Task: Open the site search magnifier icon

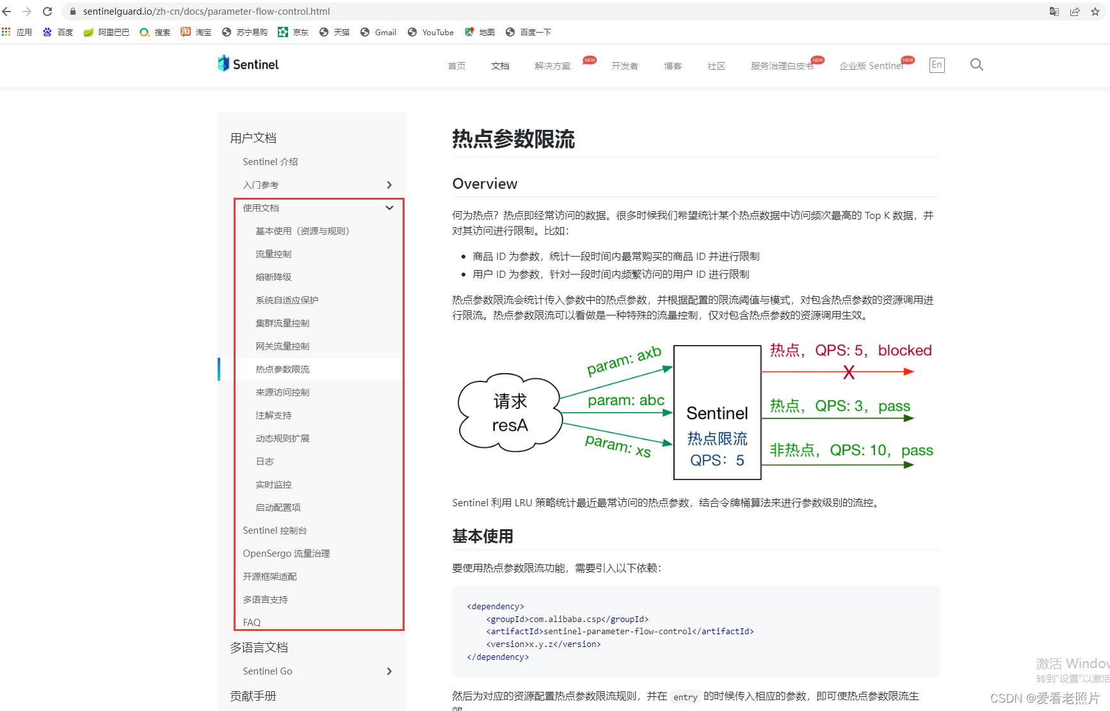Action: click(x=977, y=65)
